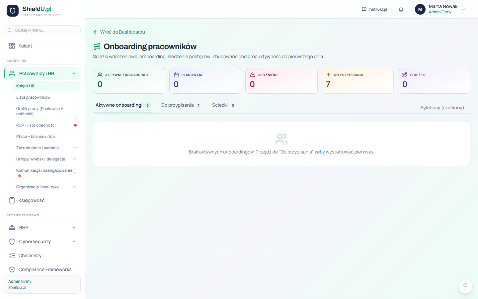
Task: Expand Komunikacja i zaangażowanie submenu
Action: (75, 173)
